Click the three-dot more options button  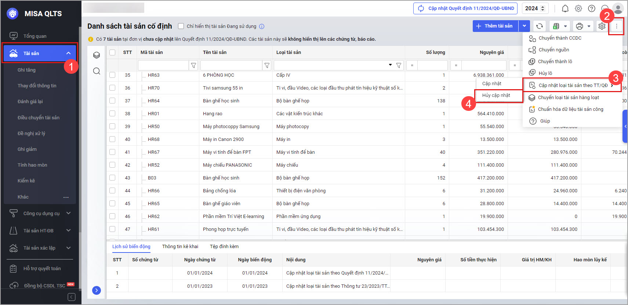click(x=617, y=26)
